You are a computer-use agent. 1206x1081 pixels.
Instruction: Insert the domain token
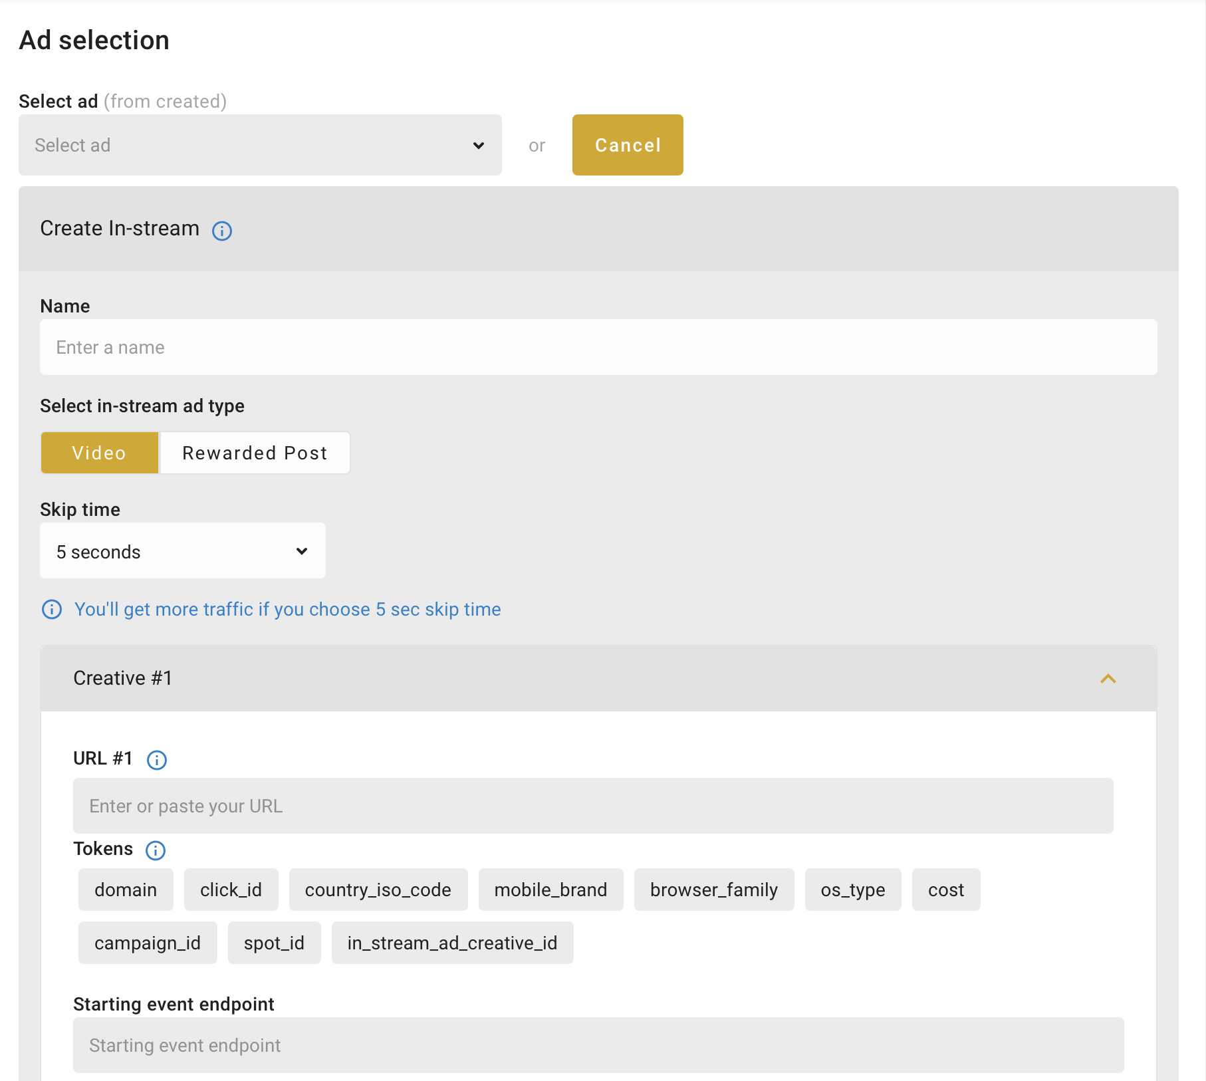(126, 890)
